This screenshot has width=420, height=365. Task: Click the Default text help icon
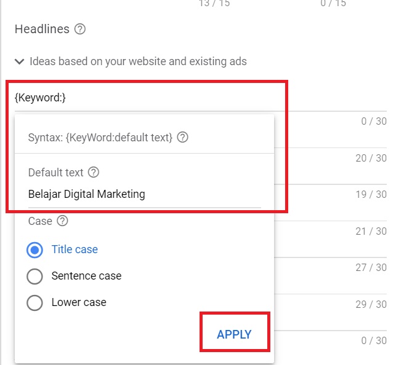tap(94, 172)
